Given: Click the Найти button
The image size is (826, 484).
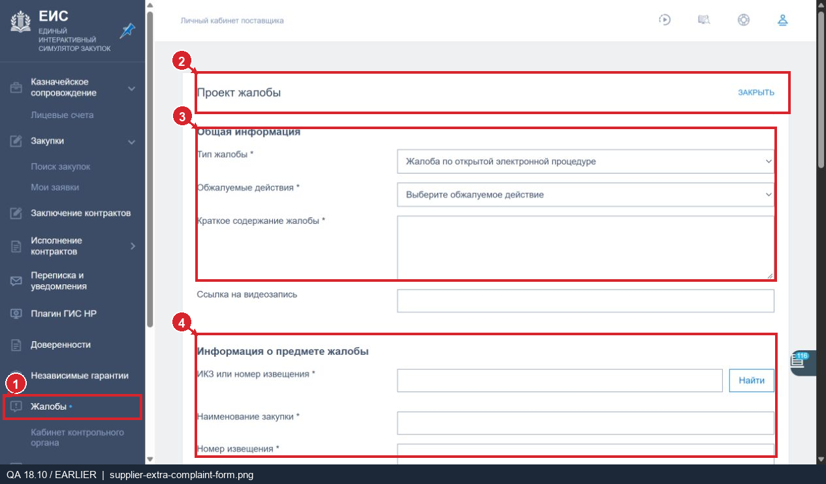Looking at the screenshot, I should (x=752, y=380).
